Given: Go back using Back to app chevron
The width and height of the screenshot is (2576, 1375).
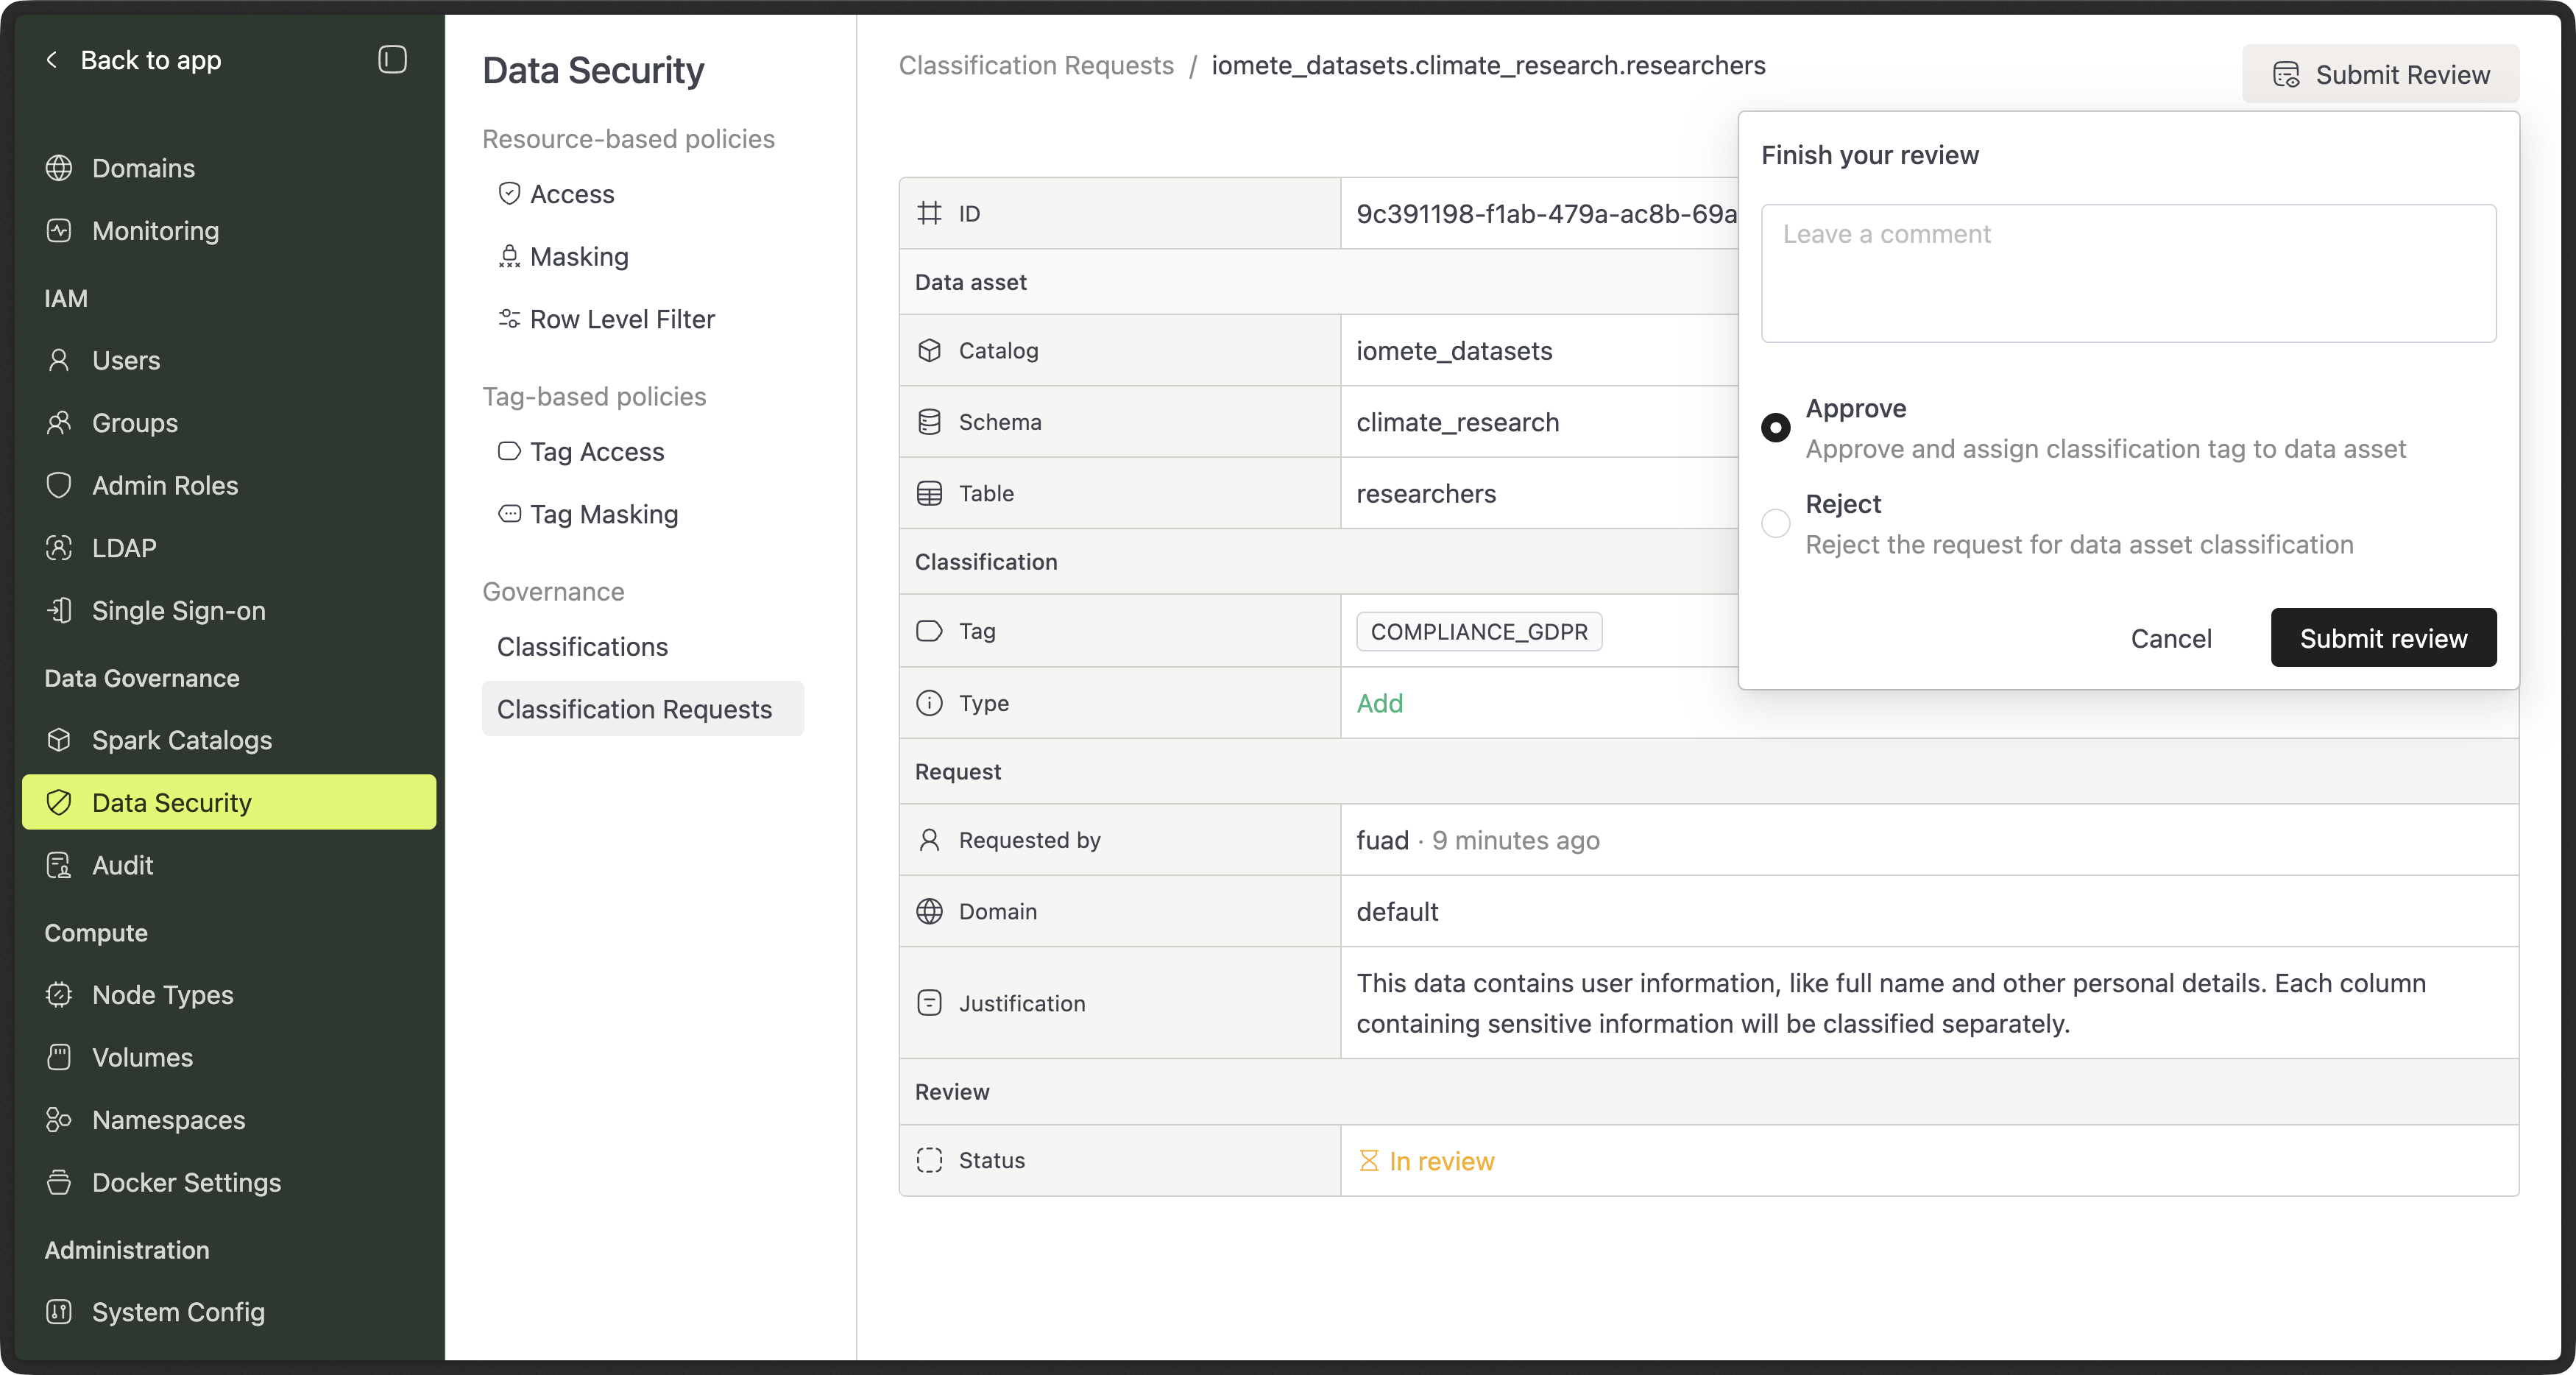Looking at the screenshot, I should coord(52,60).
